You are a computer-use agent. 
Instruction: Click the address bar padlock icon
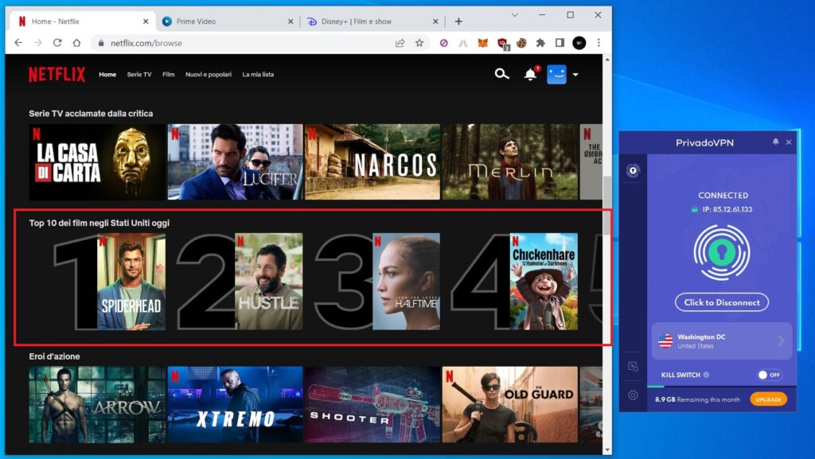(101, 43)
